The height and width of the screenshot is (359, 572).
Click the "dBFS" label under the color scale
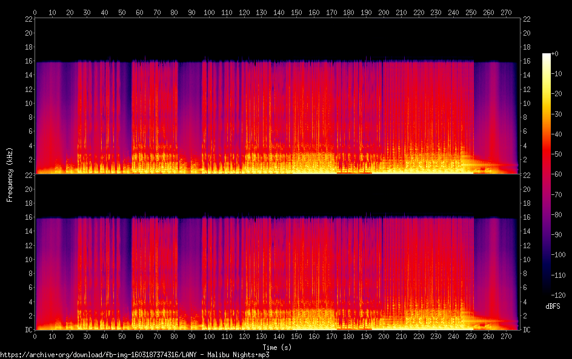[x=553, y=306]
